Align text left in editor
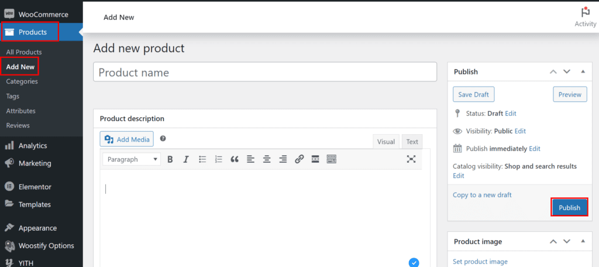The image size is (599, 267). 250,159
